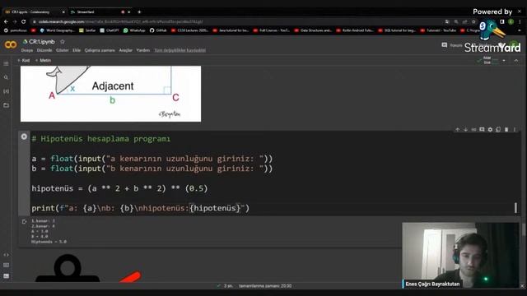This screenshot has width=527, height=296.
Task: Click the notebook title CR1.ipynb
Action: (x=42, y=42)
